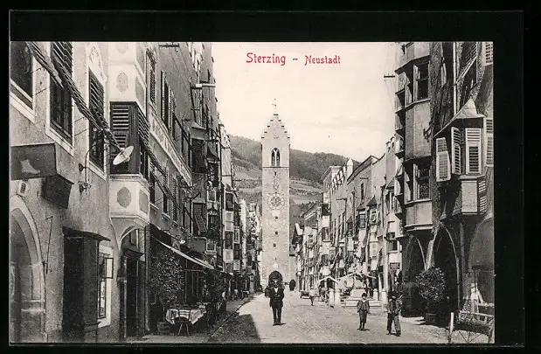Viewport: 541px width, 354px height.
Task: Click the louvered window shutter on the left building
Action: click(121, 126)
